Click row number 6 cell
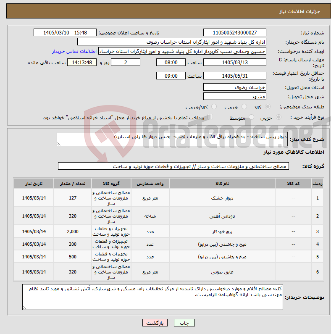Screen dimensions: 331x334 [318, 272]
